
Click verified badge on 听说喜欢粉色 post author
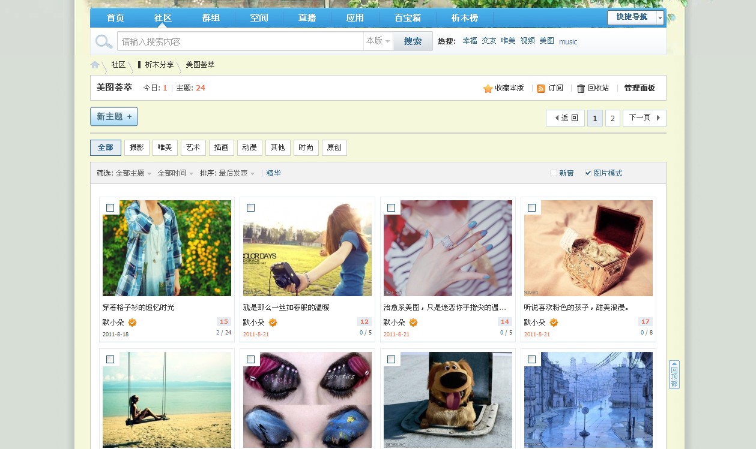pos(554,323)
